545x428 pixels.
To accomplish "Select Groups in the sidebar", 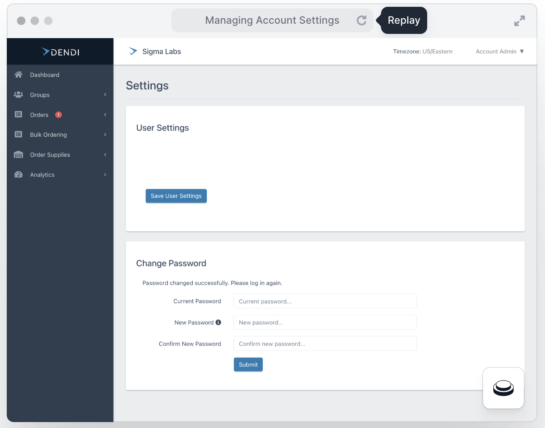I will coord(60,94).
